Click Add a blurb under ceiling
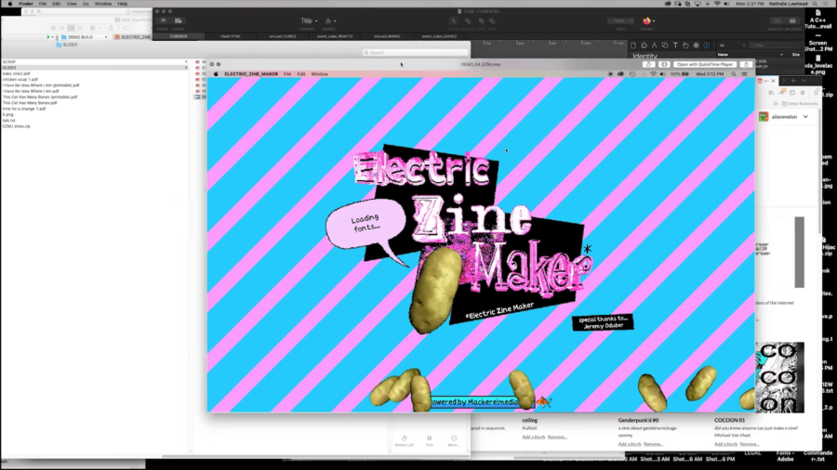Viewport: 837px width, 470px height. pyautogui.click(x=533, y=437)
